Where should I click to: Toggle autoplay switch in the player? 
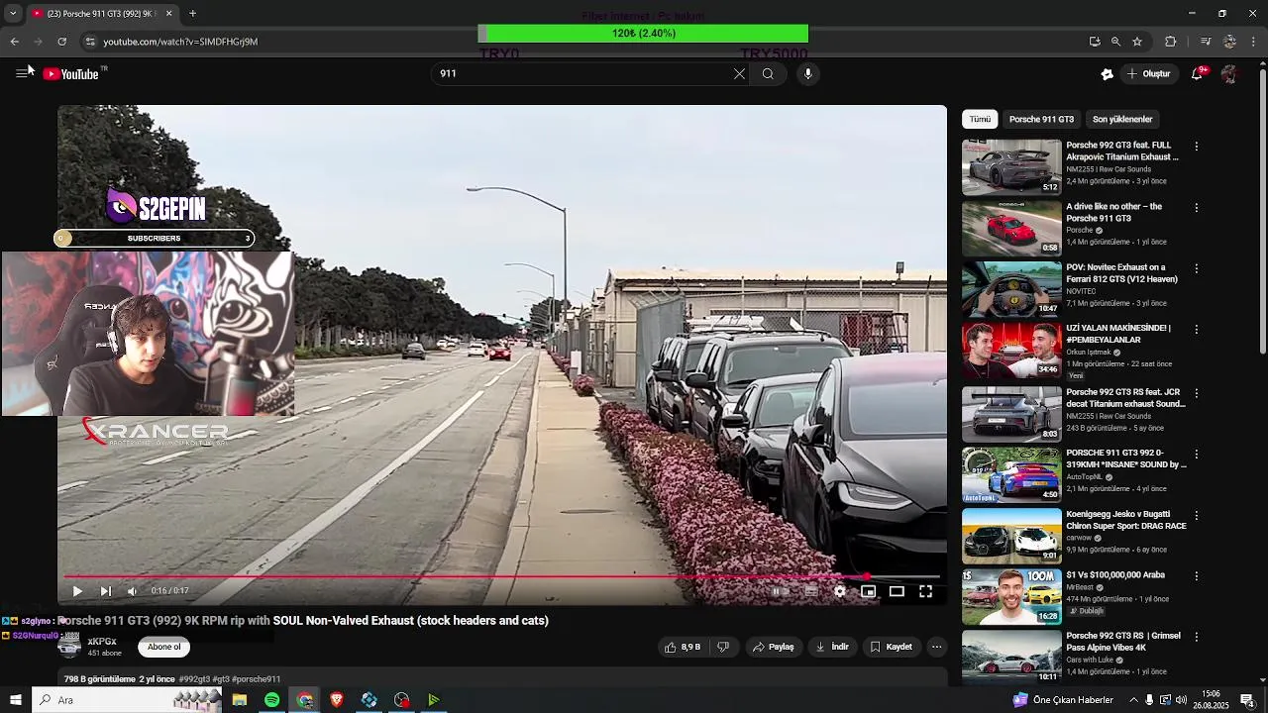pos(779,591)
